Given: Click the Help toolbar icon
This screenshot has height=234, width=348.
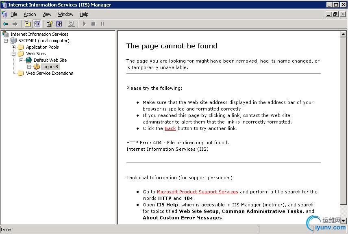Looking at the screenshot, I should 50,24.
